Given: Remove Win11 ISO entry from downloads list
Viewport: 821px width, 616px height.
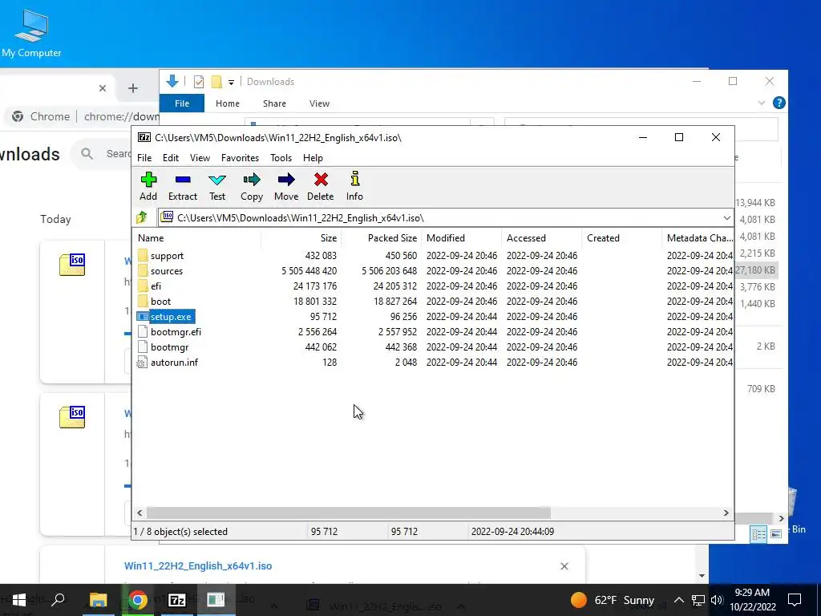Looking at the screenshot, I should (564, 566).
